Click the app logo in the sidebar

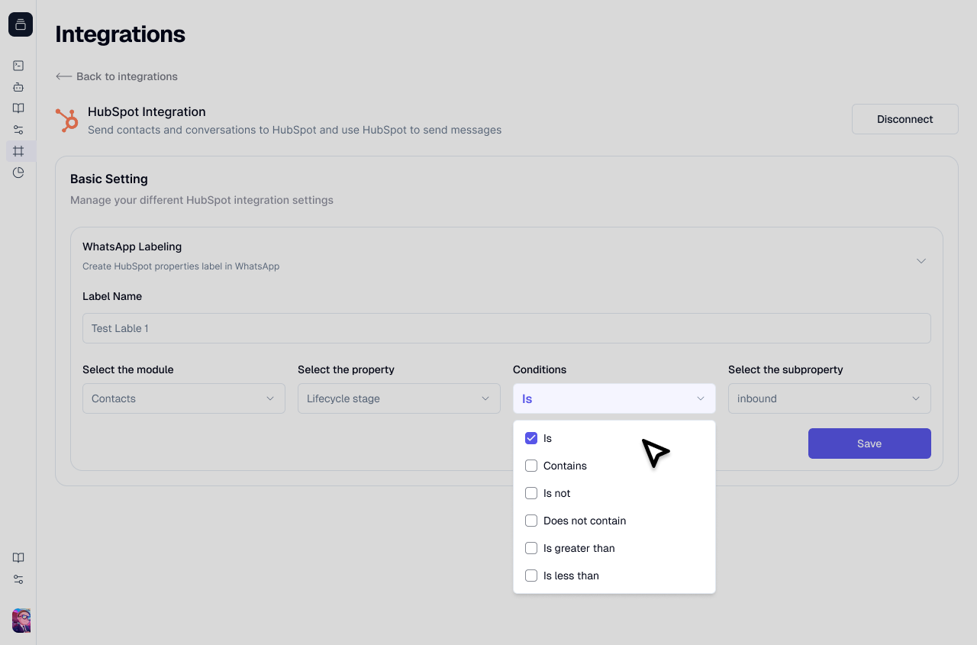[21, 24]
